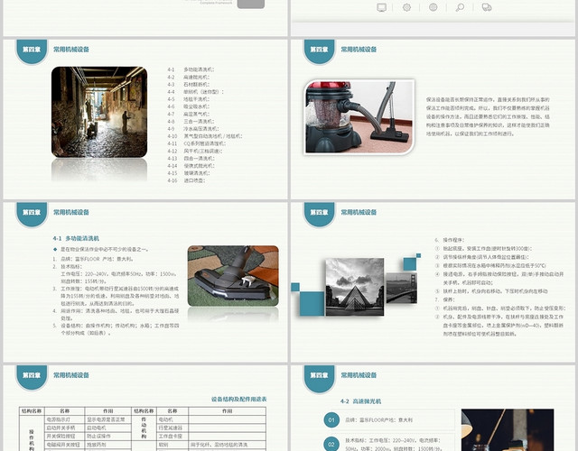Click list item 4-3 in the contents list
The image size is (578, 451).
pos(188,84)
